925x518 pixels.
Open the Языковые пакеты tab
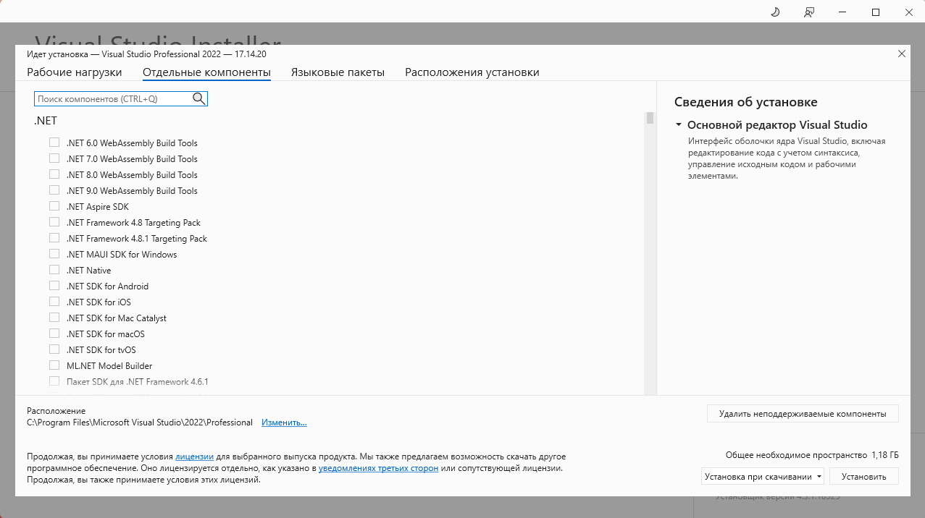(338, 72)
